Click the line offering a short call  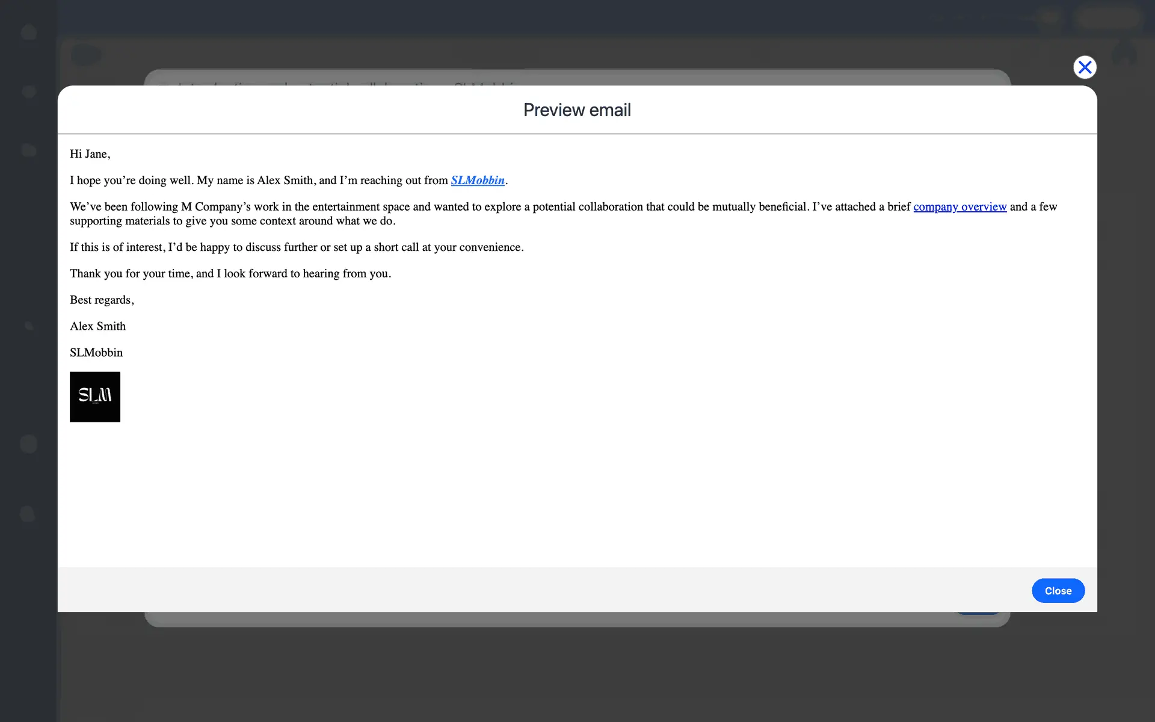click(x=297, y=247)
